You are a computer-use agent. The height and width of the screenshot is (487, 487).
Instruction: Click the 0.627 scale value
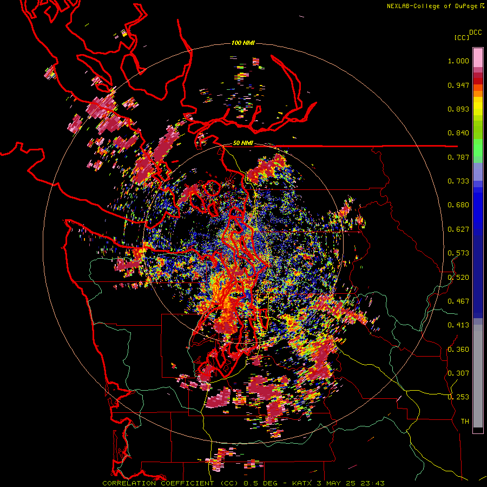pos(458,229)
